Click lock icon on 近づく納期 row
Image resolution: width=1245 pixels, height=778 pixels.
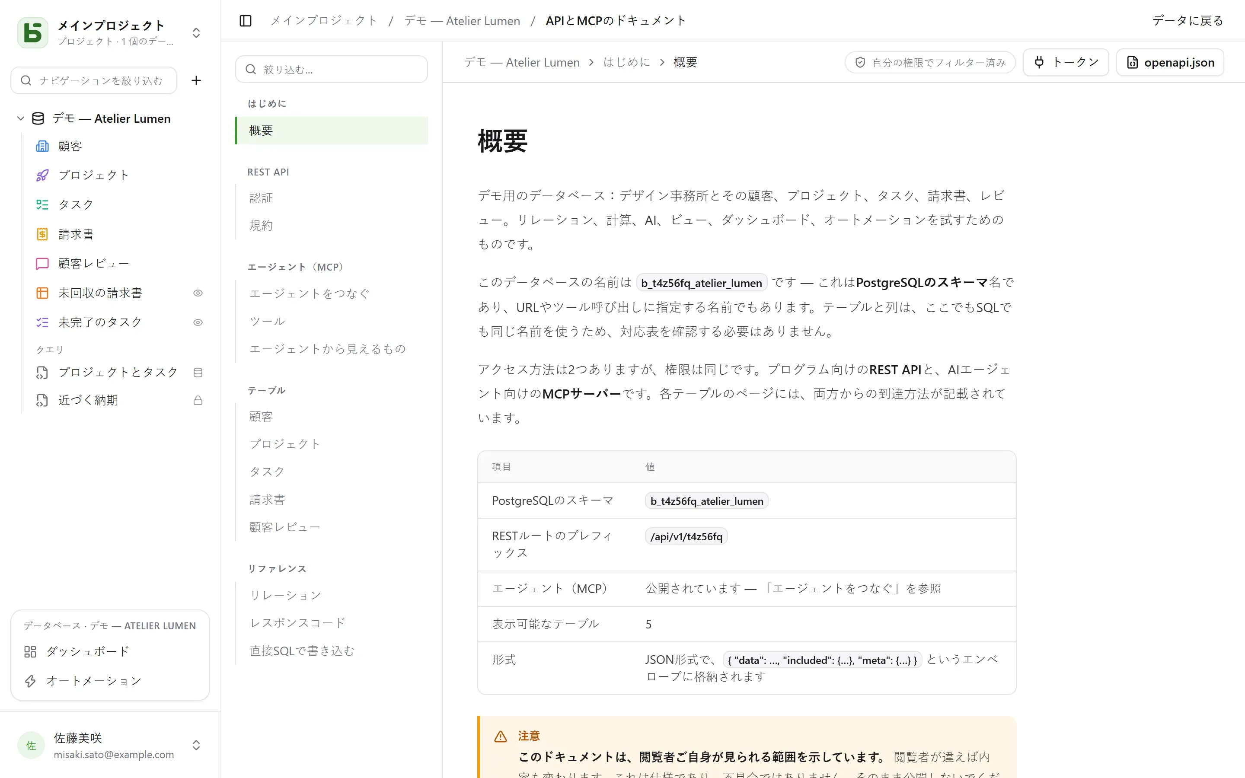198,400
